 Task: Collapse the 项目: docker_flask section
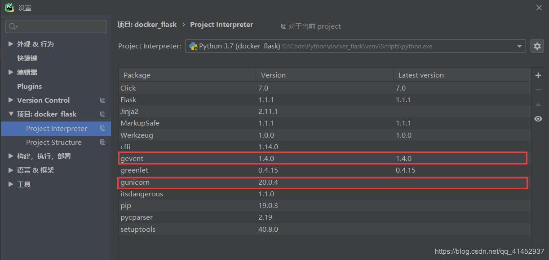coord(11,114)
